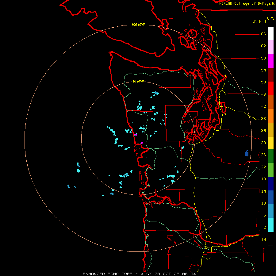Click the navy blue legend segment
The height and width of the screenshot is (276, 276).
[x=271, y=184]
